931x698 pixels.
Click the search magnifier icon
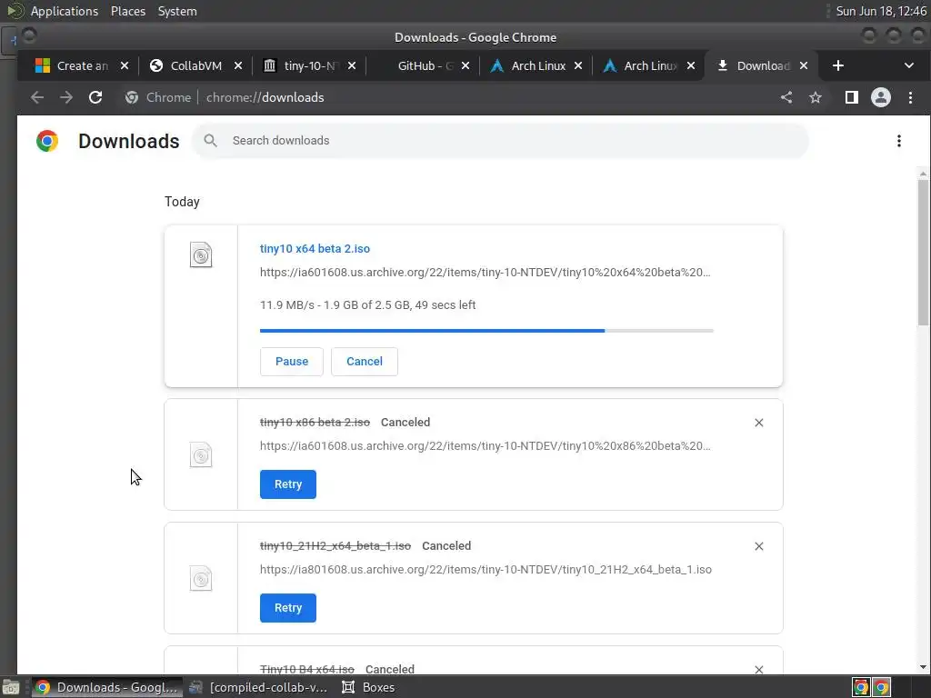coord(210,141)
